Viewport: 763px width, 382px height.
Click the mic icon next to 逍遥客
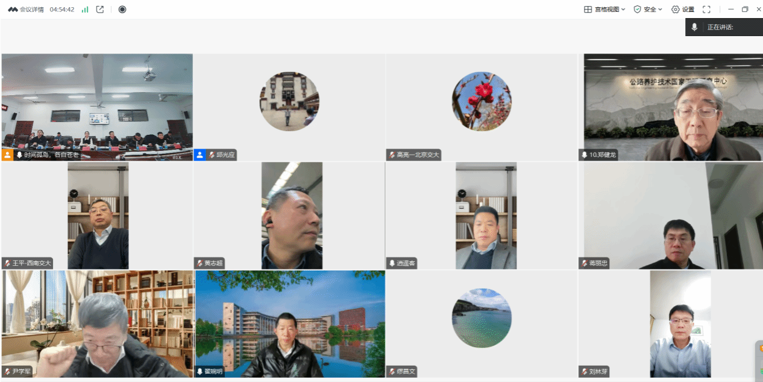pyautogui.click(x=392, y=263)
